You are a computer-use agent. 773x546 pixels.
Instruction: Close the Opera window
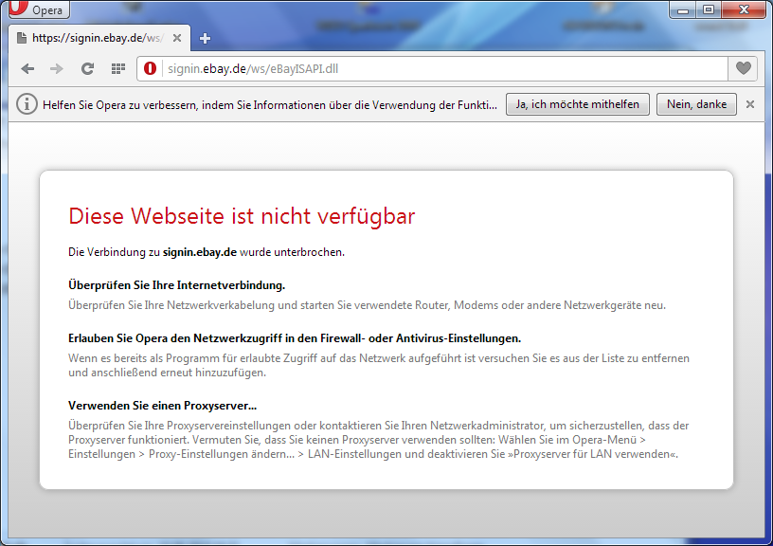[x=744, y=9]
